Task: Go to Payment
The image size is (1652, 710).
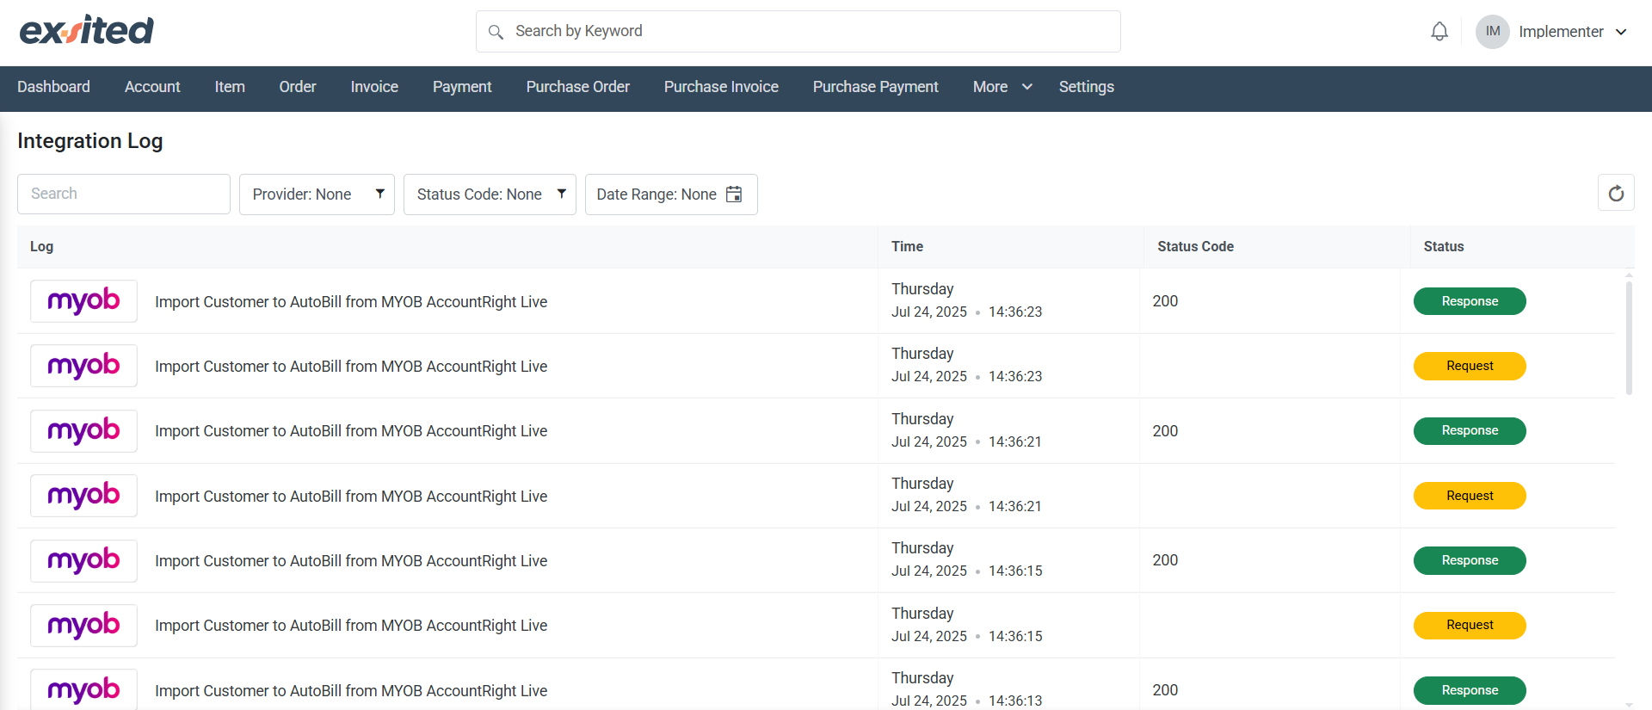Action: [x=462, y=87]
